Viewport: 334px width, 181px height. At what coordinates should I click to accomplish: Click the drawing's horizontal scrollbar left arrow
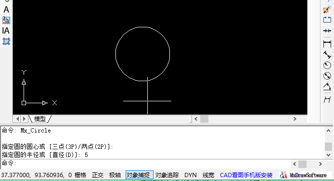(196, 119)
